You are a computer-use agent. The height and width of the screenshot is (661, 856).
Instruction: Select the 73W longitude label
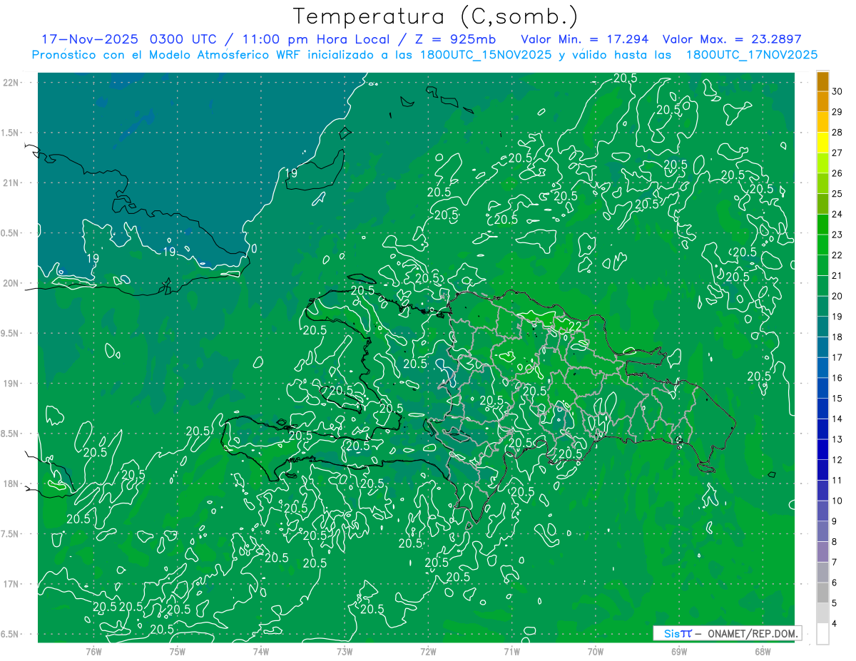tap(345, 651)
